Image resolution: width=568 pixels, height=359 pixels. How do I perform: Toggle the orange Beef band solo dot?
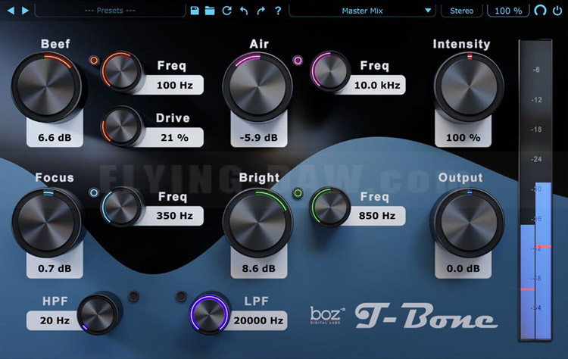(x=94, y=60)
